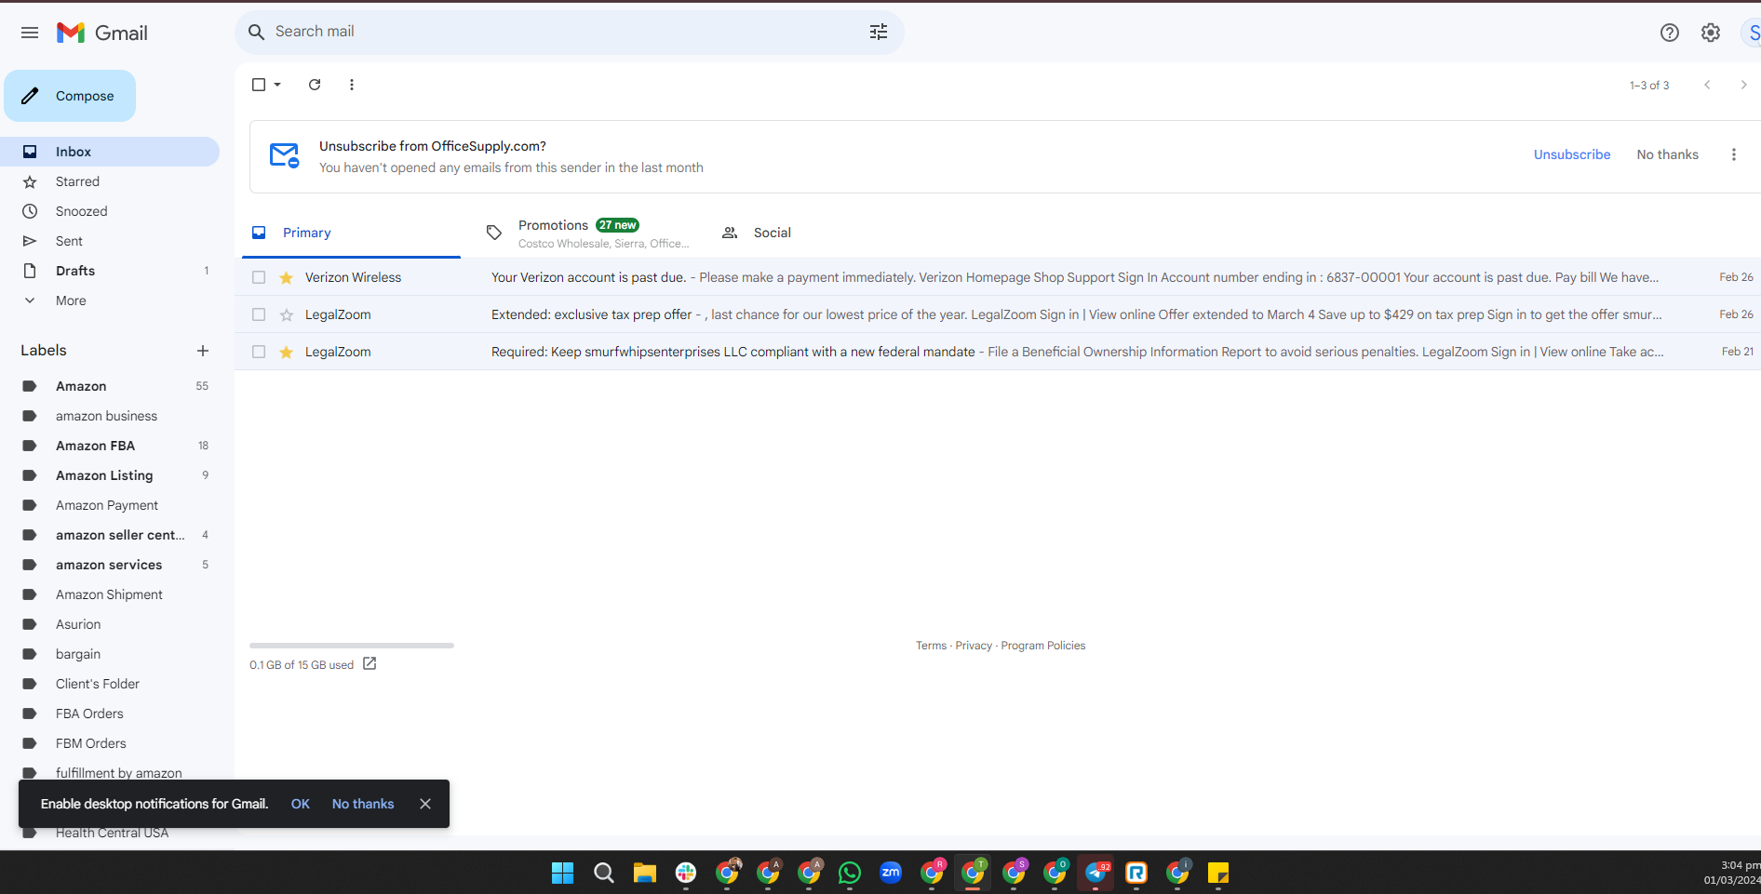
Task: Switch to the Promotions tab
Action: tap(586, 233)
